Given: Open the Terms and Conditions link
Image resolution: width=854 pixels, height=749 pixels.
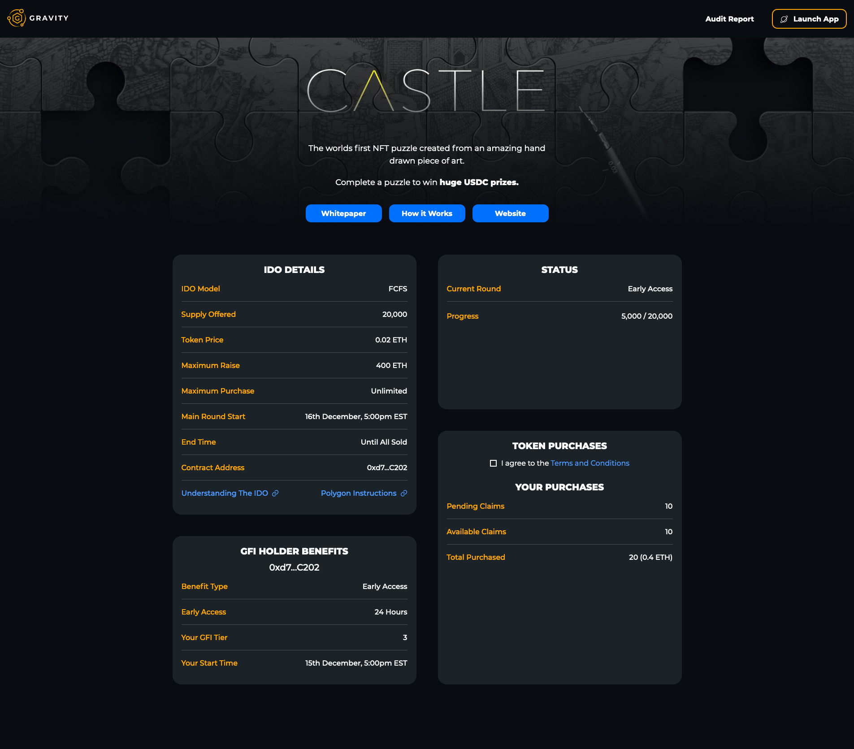Looking at the screenshot, I should pos(590,463).
